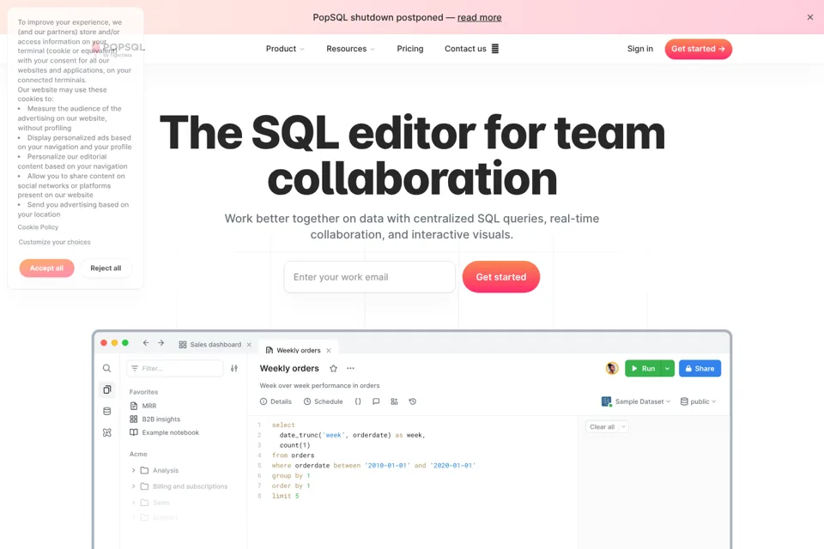
Task: Open the comments speech bubble icon
Action: [376, 401]
